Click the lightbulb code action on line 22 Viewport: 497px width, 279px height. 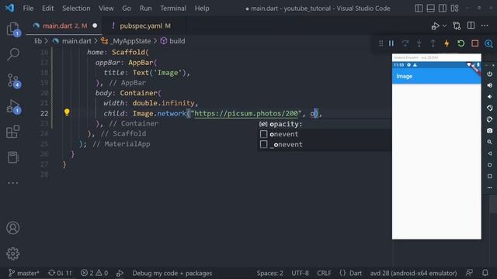pos(67,112)
